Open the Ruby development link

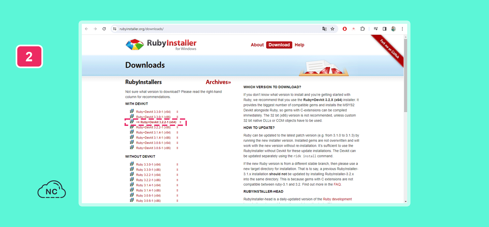tap(337, 199)
